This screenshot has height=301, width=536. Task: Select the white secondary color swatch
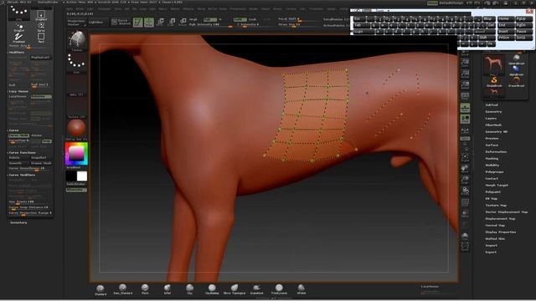[x=82, y=176]
